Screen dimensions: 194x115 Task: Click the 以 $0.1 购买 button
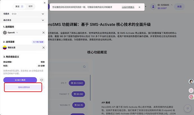tap(20, 80)
